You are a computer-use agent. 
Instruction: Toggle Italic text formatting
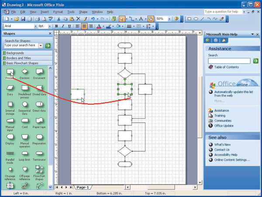[63, 26]
